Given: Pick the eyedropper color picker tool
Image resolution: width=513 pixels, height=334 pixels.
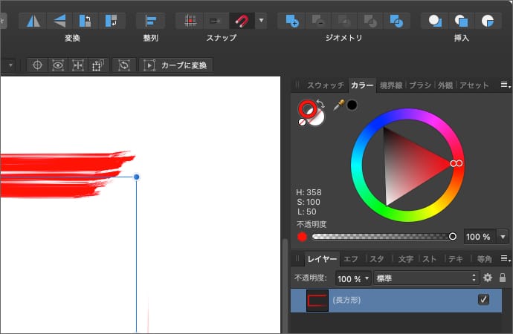Looking at the screenshot, I should point(339,105).
